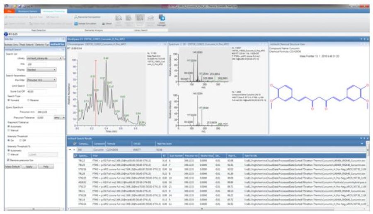This screenshot has width=373, height=214.
Task: Switch to the Workspace Options ribbon tab
Action: 28,12
